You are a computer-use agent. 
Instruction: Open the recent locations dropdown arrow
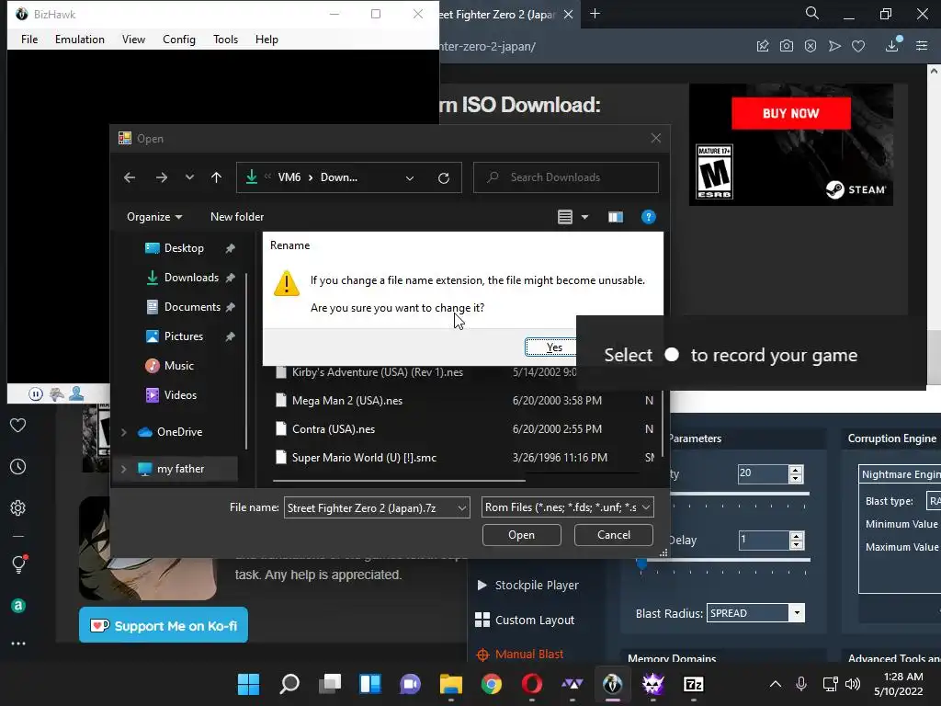[189, 177]
